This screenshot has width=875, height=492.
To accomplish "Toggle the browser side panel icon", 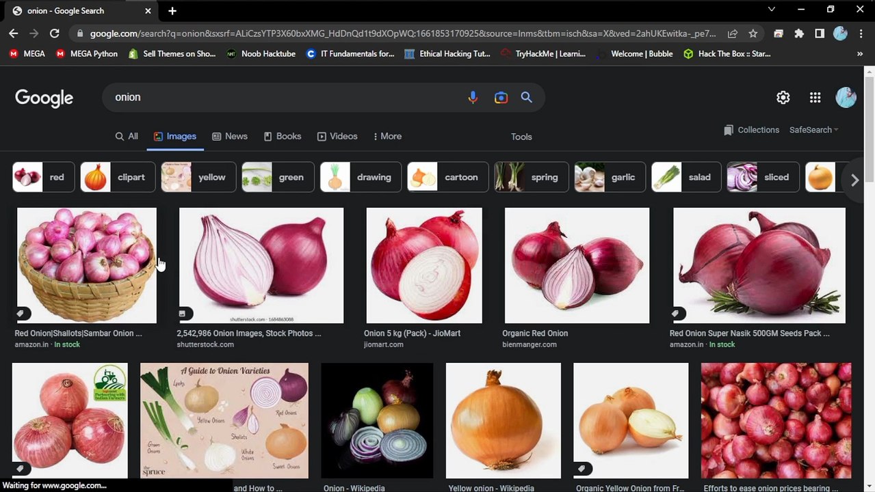I will pos(820,33).
